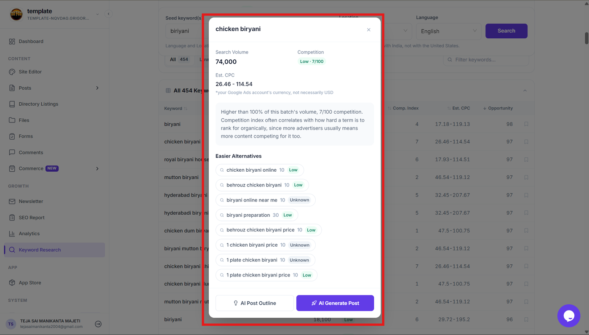Open Site Editor palette icon
The image size is (589, 335).
[12, 72]
